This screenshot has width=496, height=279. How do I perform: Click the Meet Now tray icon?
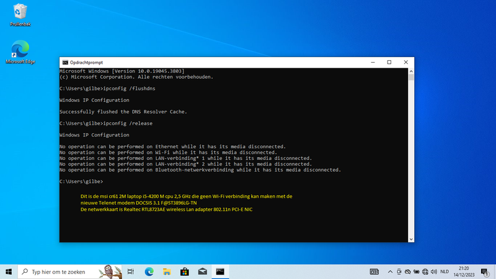coord(399,272)
